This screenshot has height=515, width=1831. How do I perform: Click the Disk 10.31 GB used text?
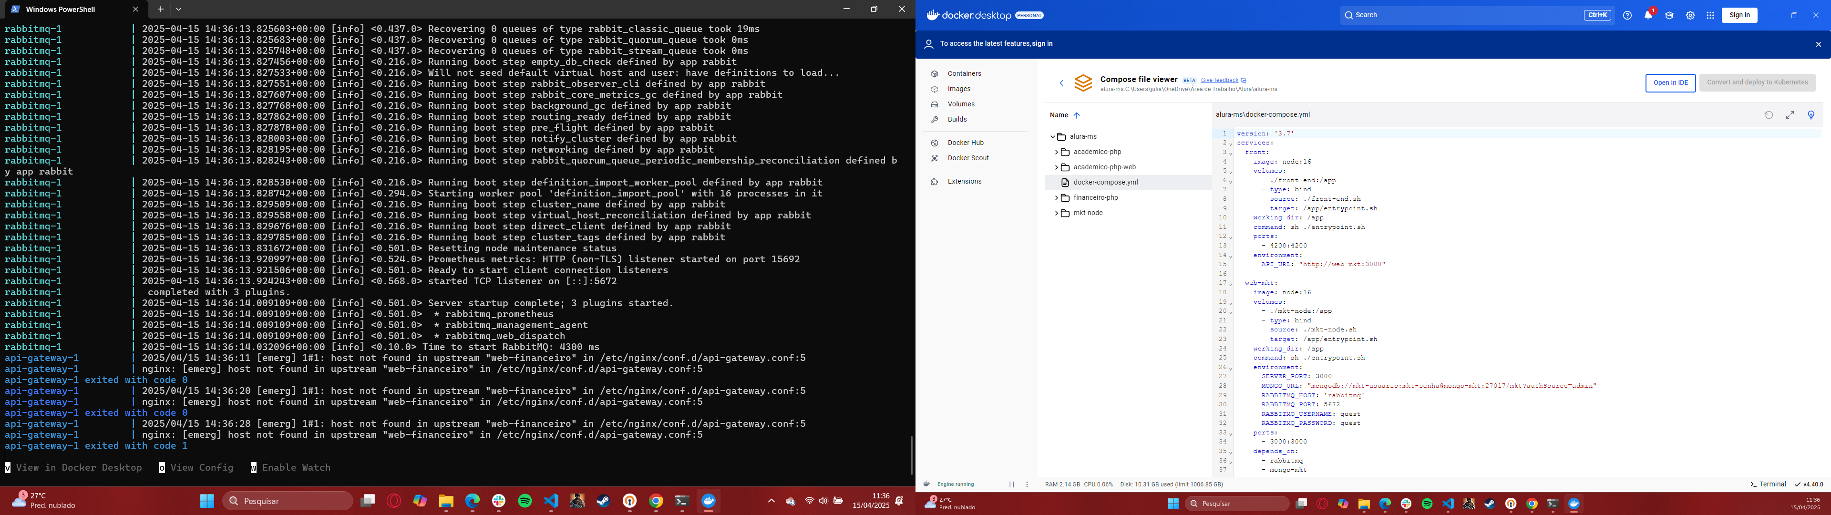point(1172,484)
